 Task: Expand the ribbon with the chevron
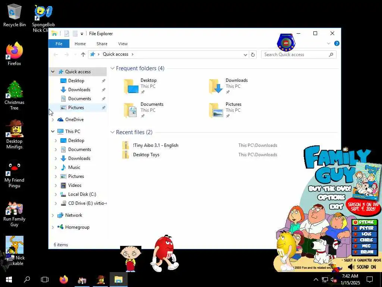(328, 43)
